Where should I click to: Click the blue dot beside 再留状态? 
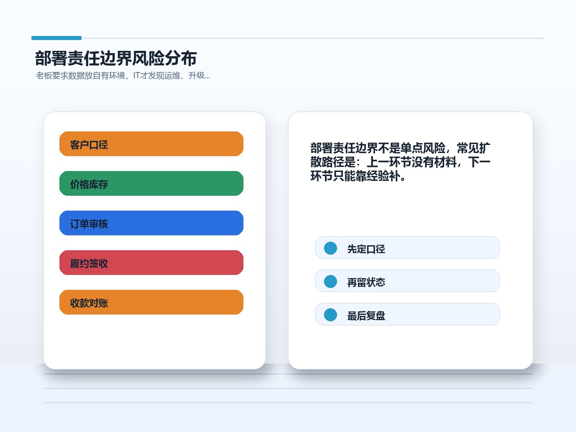[x=330, y=281]
